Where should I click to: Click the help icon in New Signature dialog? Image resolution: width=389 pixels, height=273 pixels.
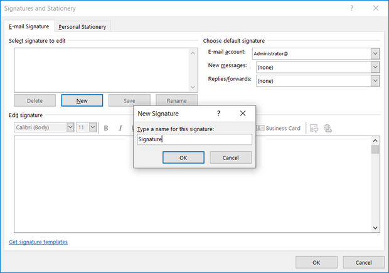[218, 114]
